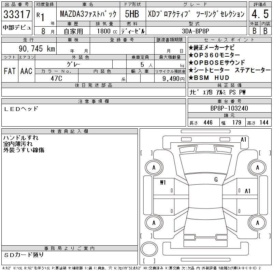273x273 pixels.
Task: Click width value 179
Action: pyautogui.click(x=236, y=123)
